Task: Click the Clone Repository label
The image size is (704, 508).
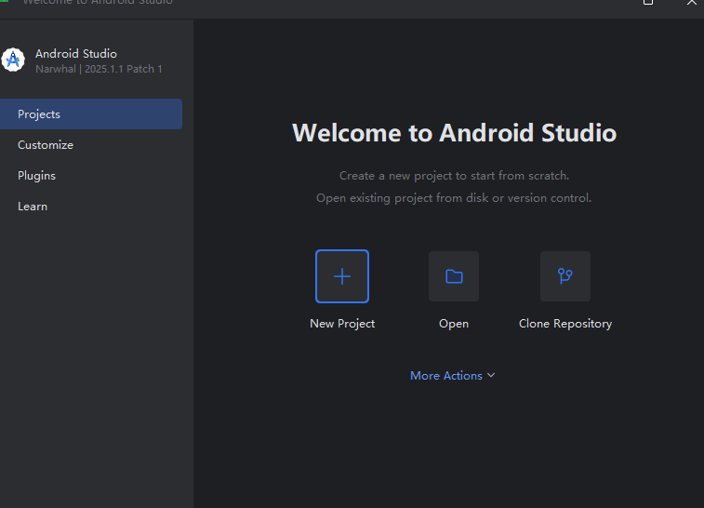Action: 565,324
